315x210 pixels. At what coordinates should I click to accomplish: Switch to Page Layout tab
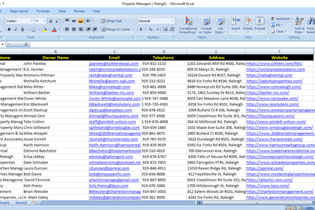pyautogui.click(x=19, y=11)
